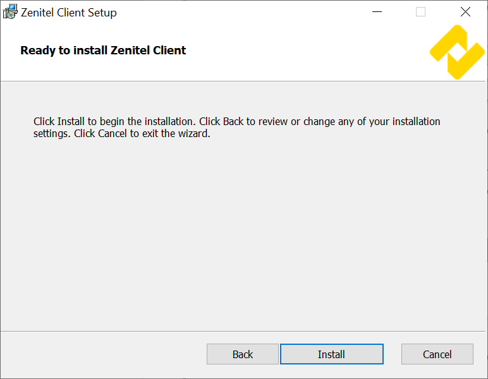Viewport: 488px width, 379px height.
Task: Click the word "Cancel" in the instructions
Action: coord(113,134)
